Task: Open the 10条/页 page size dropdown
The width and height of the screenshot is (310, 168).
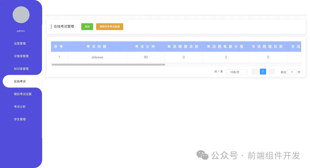Action: pyautogui.click(x=237, y=72)
